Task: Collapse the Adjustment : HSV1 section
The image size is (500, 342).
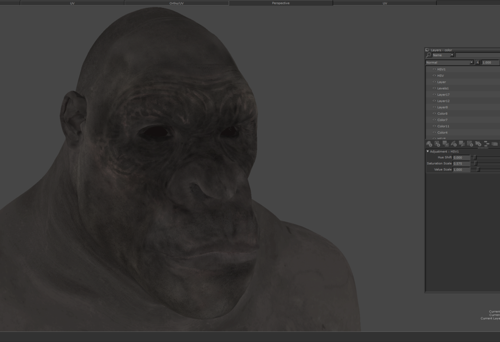Action: (x=428, y=151)
